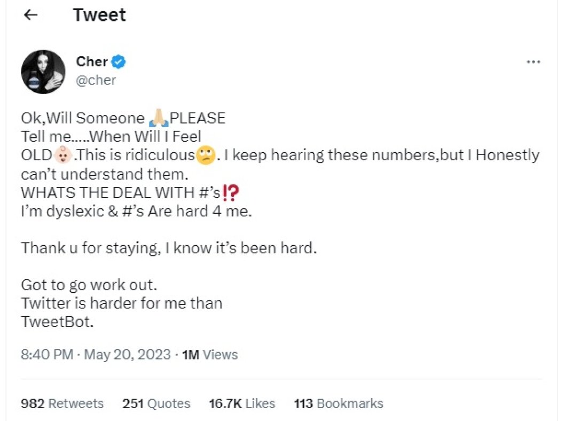
Task: Click the back arrow next to Tweet
Action: 31,15
